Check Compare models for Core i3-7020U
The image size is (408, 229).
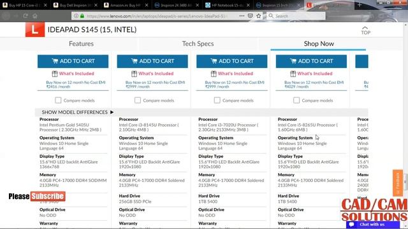pos(217,101)
